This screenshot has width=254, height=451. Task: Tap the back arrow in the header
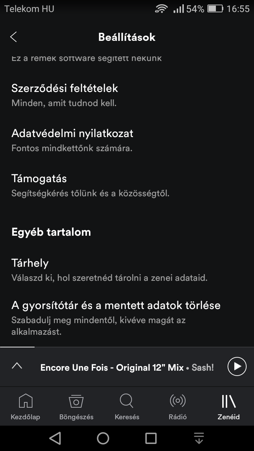[14, 37]
